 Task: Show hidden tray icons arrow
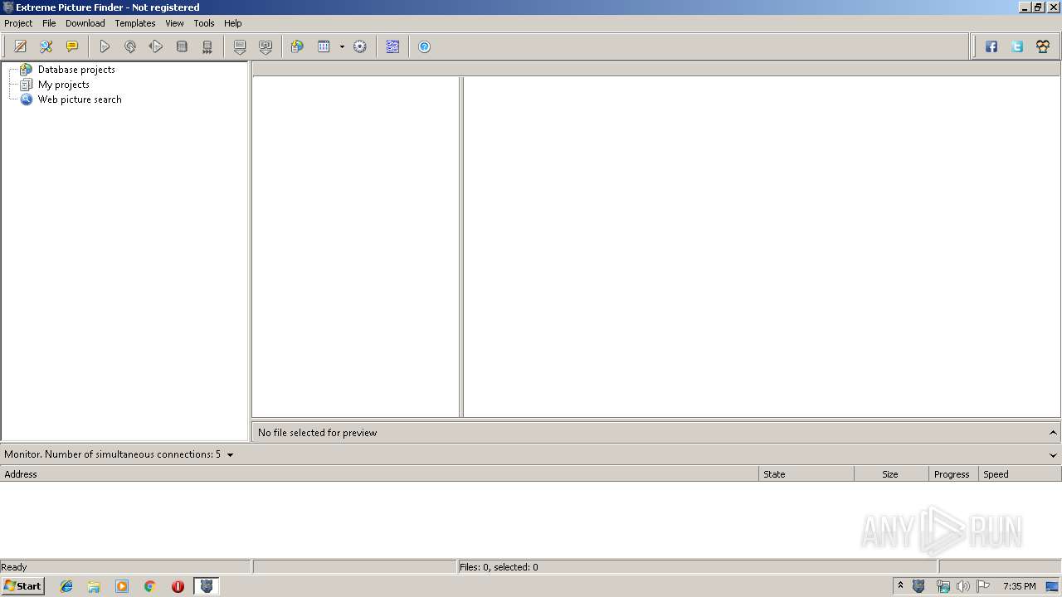coord(900,586)
